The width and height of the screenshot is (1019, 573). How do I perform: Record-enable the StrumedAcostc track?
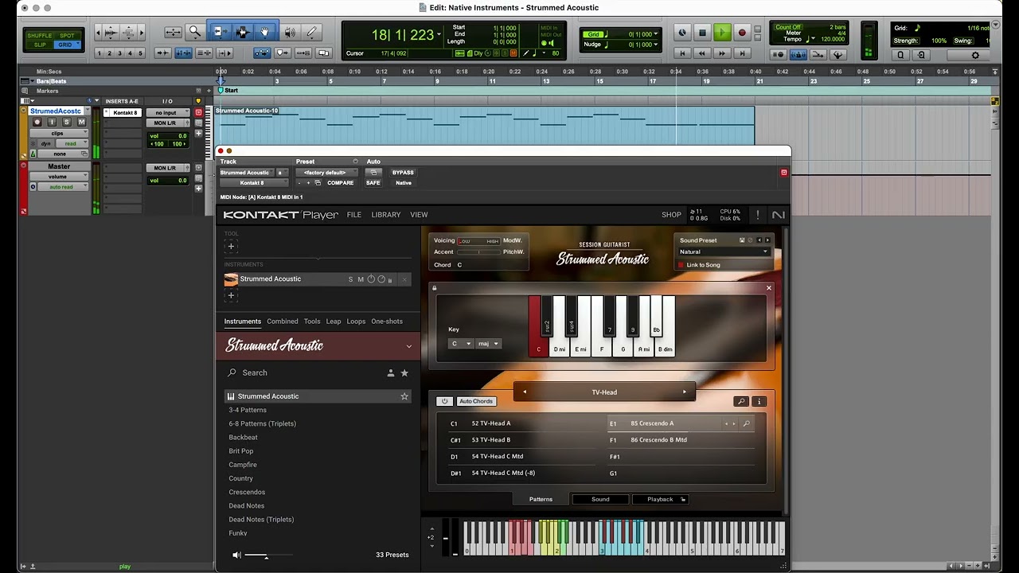tap(37, 122)
